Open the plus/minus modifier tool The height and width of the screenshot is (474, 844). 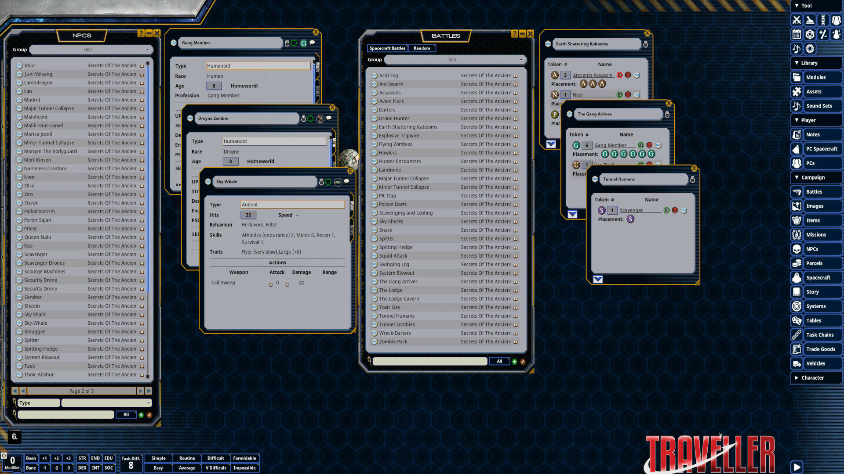824,34
